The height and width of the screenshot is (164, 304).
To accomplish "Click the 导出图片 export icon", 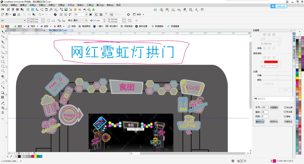I will [107, 26].
